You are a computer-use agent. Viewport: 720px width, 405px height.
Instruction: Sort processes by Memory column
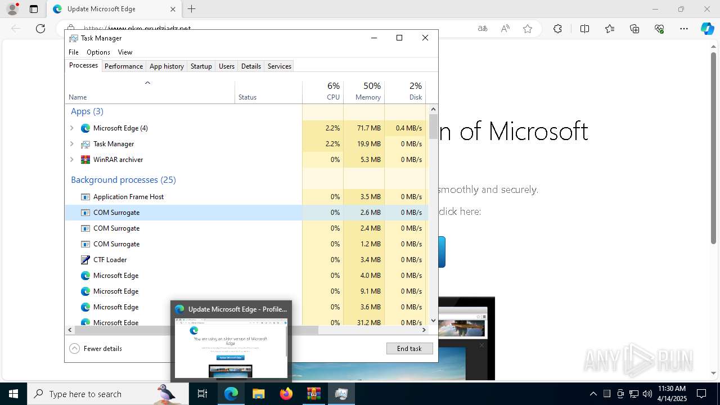[364, 92]
